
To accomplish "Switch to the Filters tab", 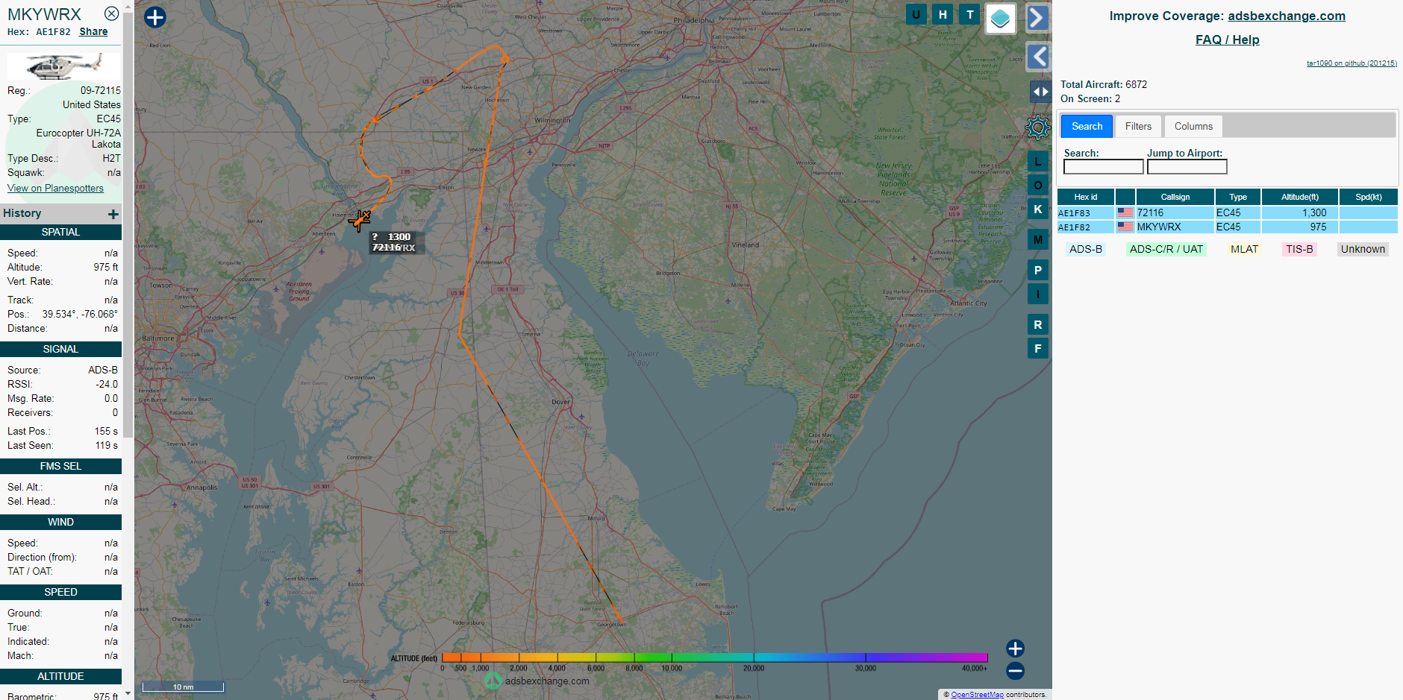I will point(1138,126).
